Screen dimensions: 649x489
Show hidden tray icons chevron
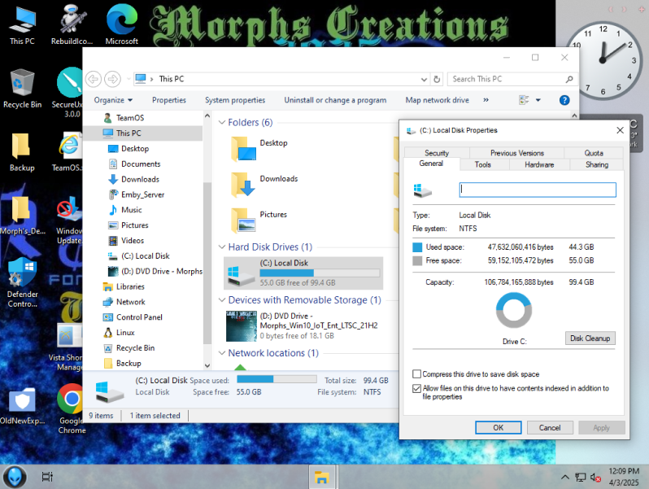click(x=564, y=477)
